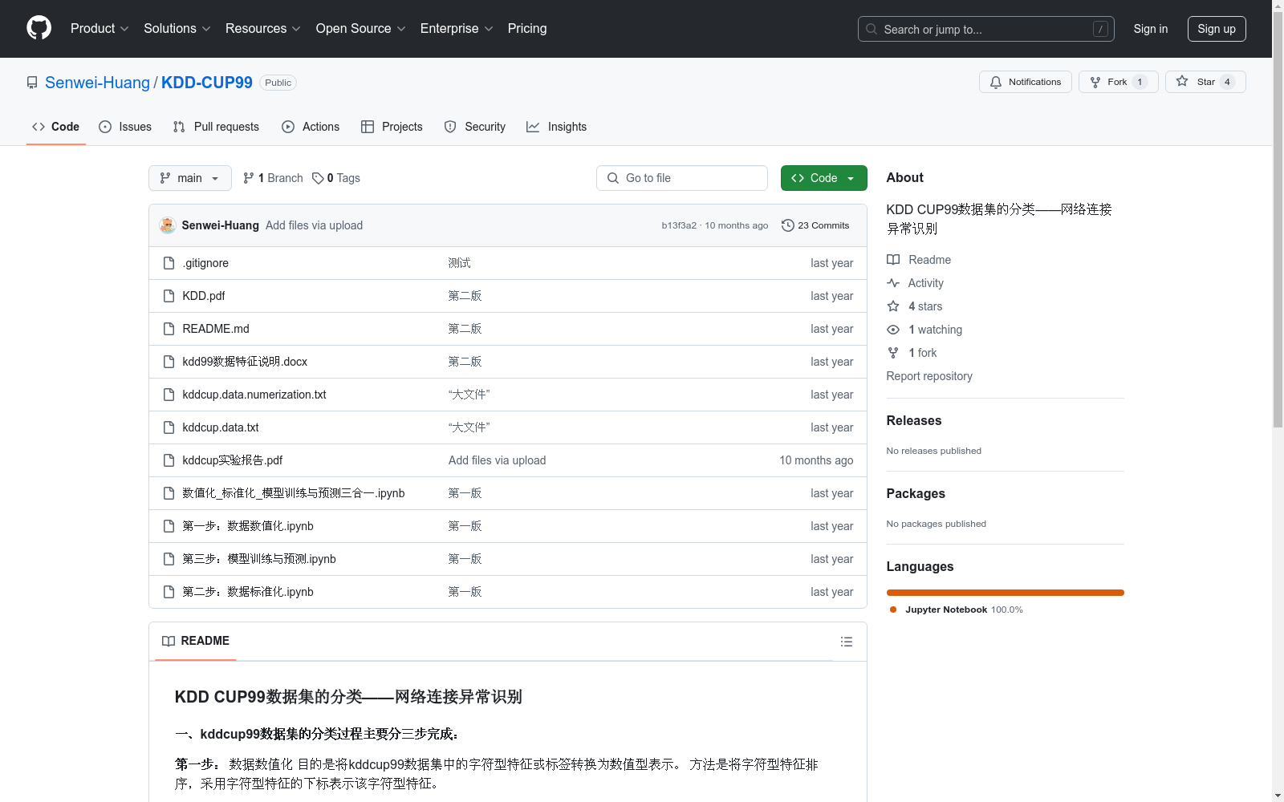Click the Security shield icon
1284x802 pixels.
450,127
